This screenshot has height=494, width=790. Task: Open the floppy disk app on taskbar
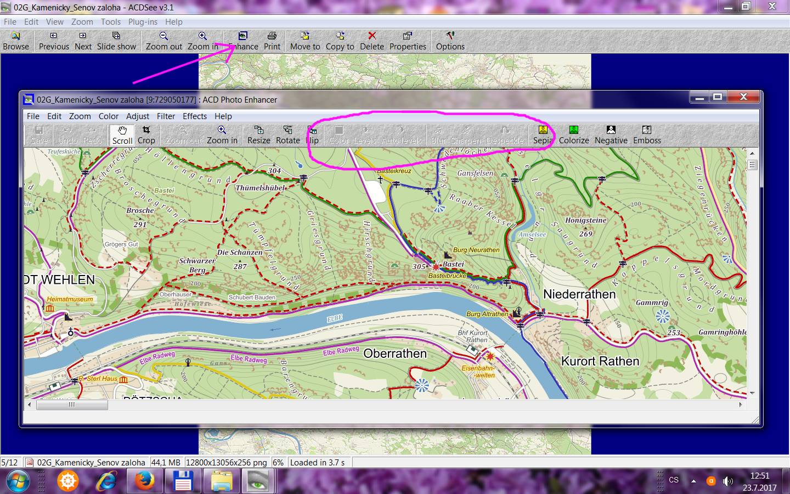tap(183, 481)
